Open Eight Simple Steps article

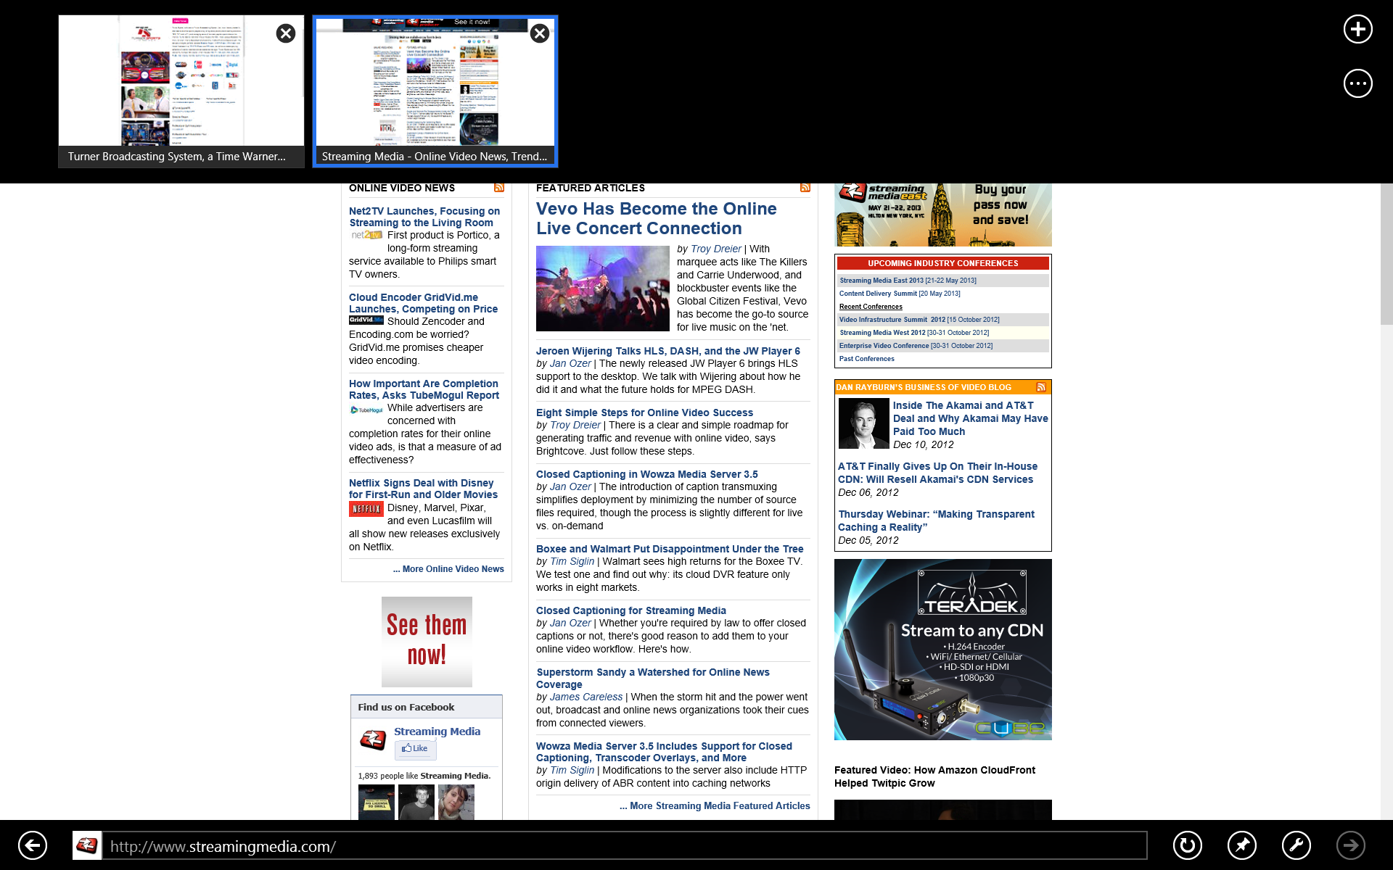tap(644, 413)
